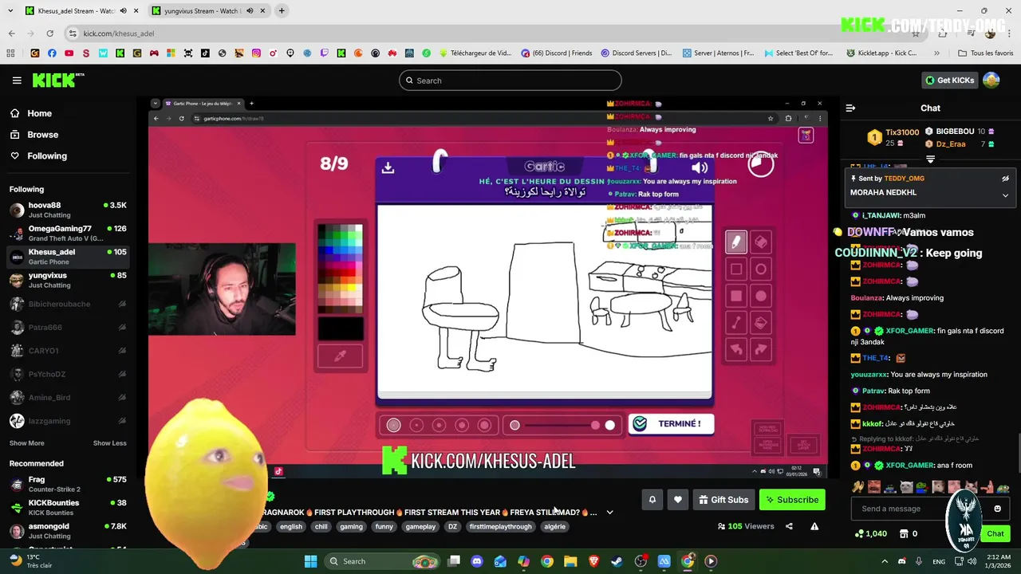This screenshot has height=574, width=1021.
Task: Open the Kick hamburger menu
Action: pos(17,81)
